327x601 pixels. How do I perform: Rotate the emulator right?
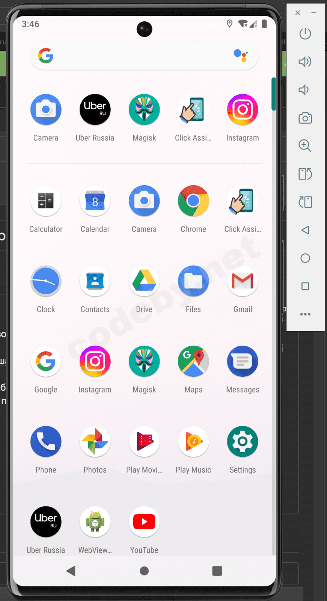tap(305, 202)
